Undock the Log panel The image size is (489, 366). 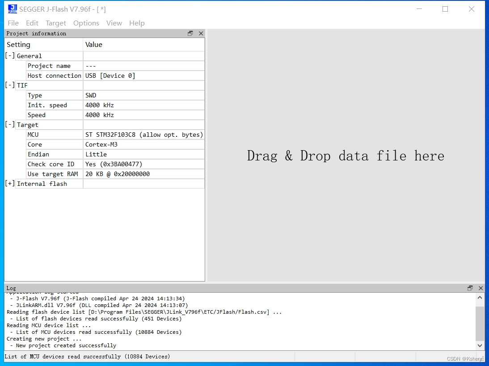[470, 288]
